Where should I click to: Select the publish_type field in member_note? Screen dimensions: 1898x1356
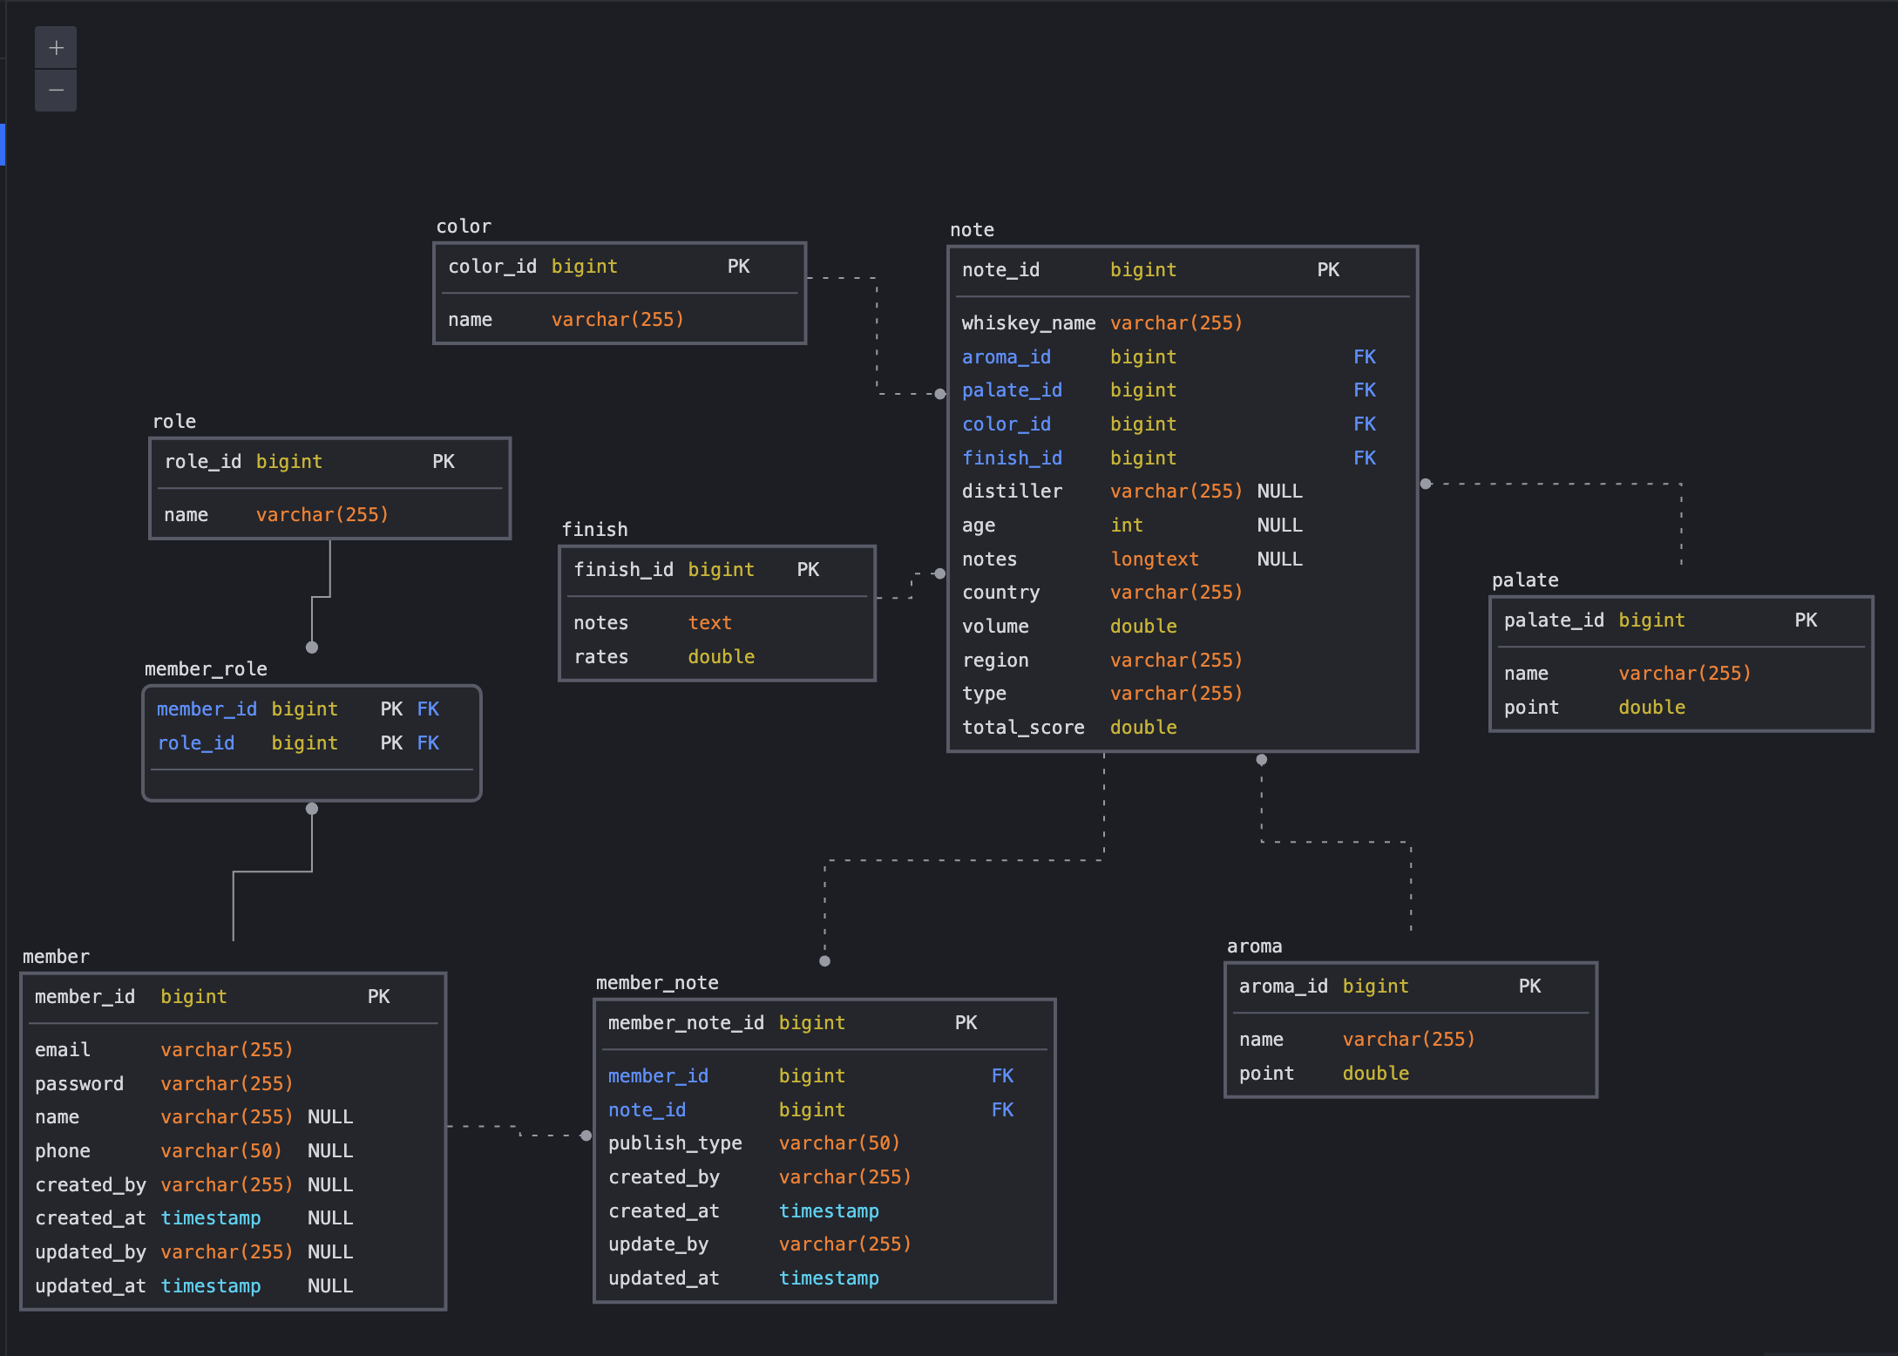675,1142
